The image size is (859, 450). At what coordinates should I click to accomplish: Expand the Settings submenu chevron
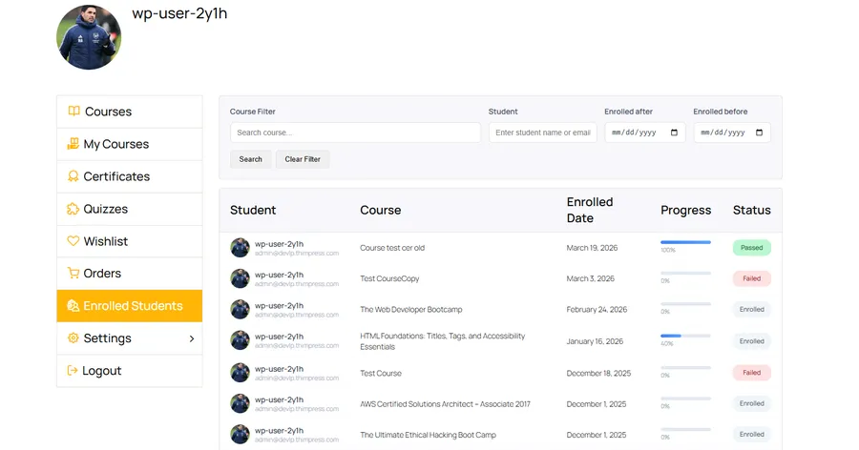click(x=192, y=338)
